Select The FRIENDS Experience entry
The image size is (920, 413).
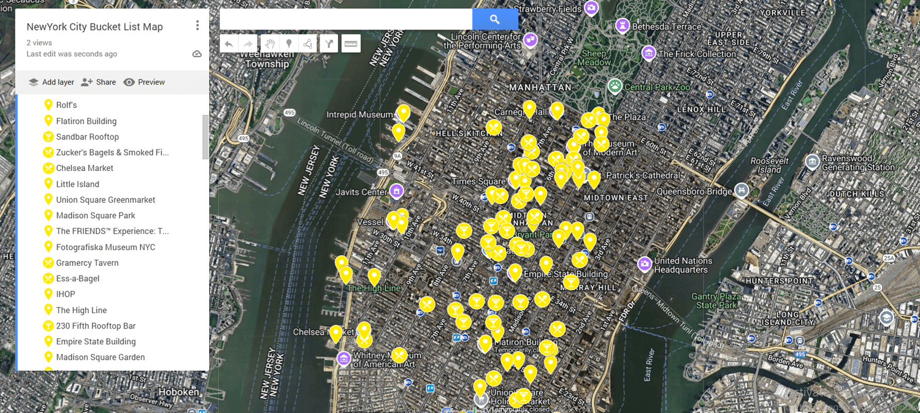click(113, 231)
